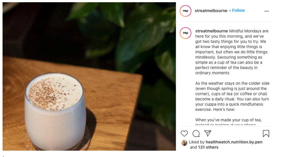This screenshot has height=157, width=282.
Task: Open comments via the speech bubble icon
Action: point(196,134)
